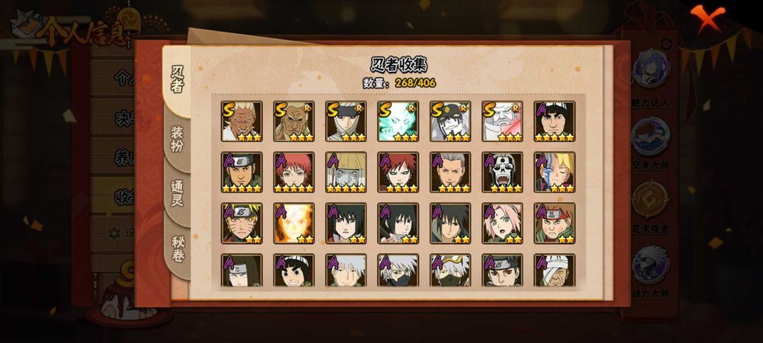The width and height of the screenshot is (763, 343).
Task: Select the first S-rank Raikage ninja portrait
Action: click(242, 121)
